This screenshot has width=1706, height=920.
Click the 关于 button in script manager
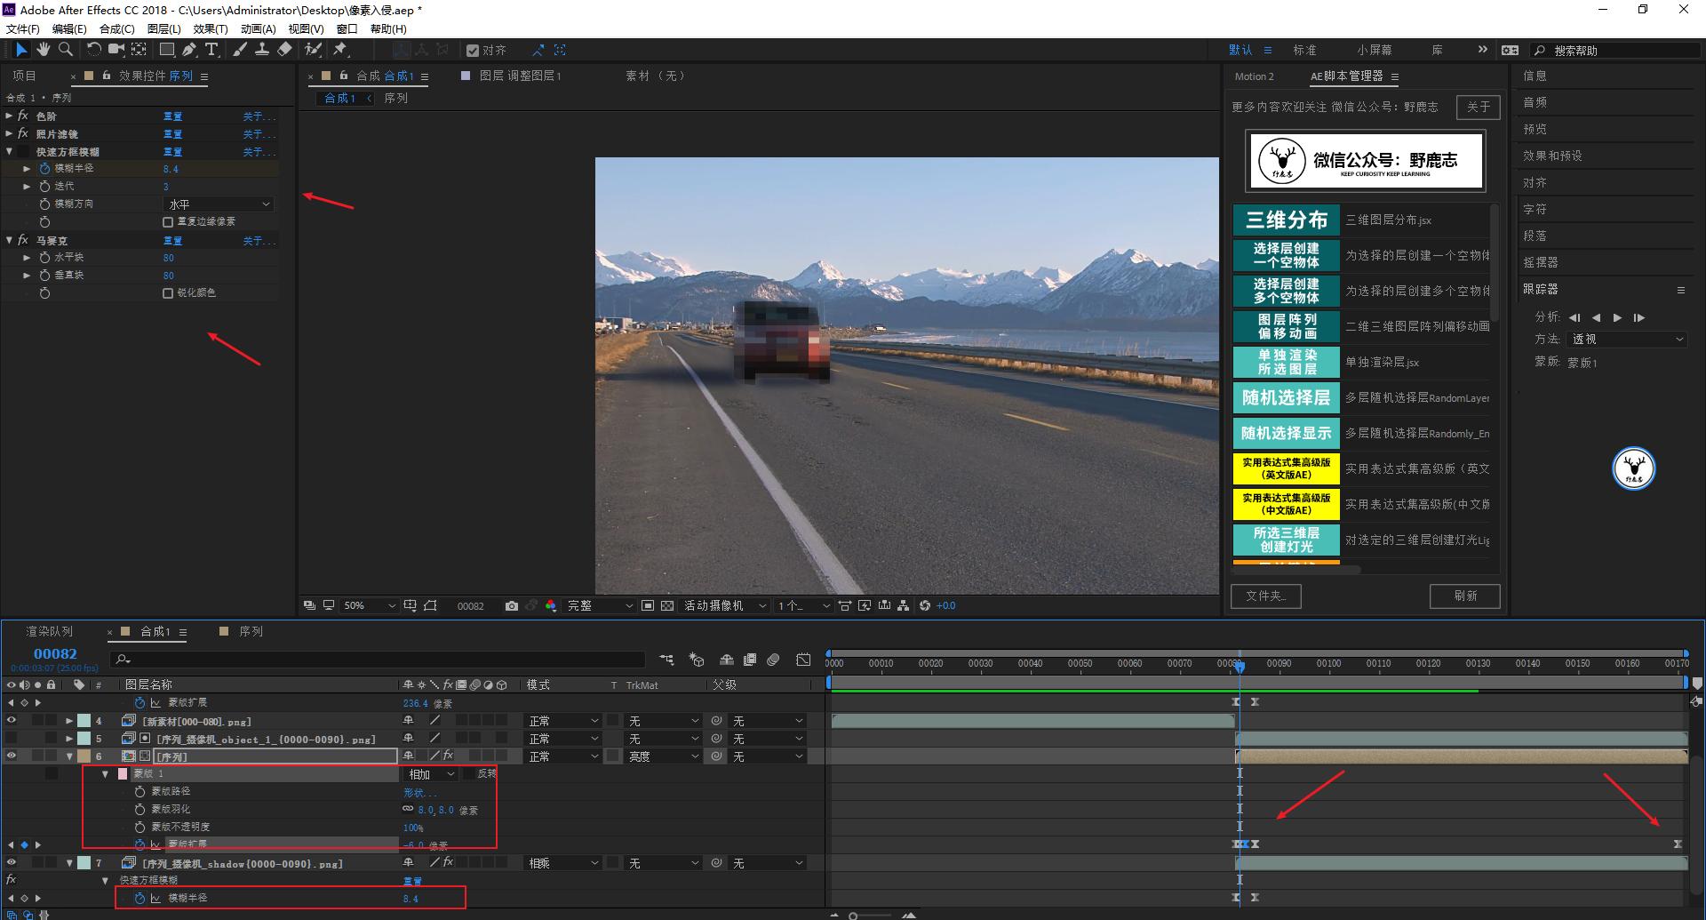pyautogui.click(x=1478, y=108)
